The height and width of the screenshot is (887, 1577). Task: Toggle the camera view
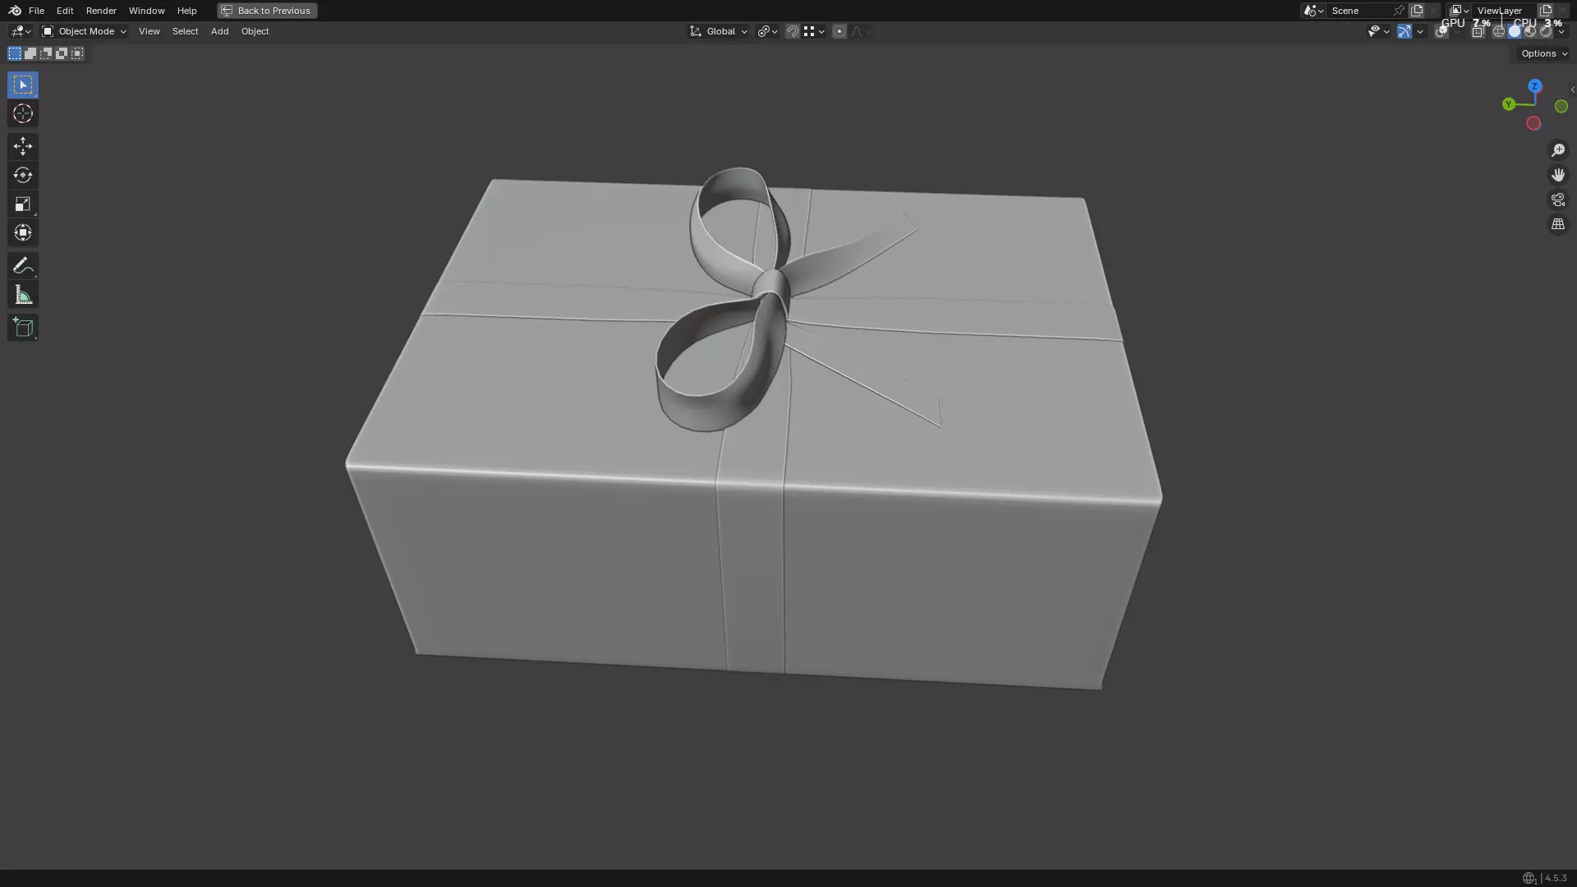tap(1558, 200)
